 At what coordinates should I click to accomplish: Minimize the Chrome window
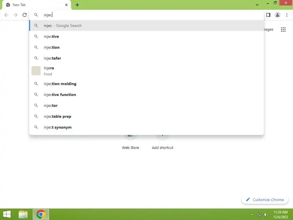click(x=268, y=3)
